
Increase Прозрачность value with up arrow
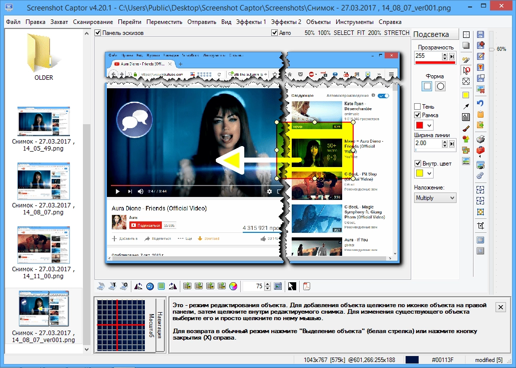(445, 54)
